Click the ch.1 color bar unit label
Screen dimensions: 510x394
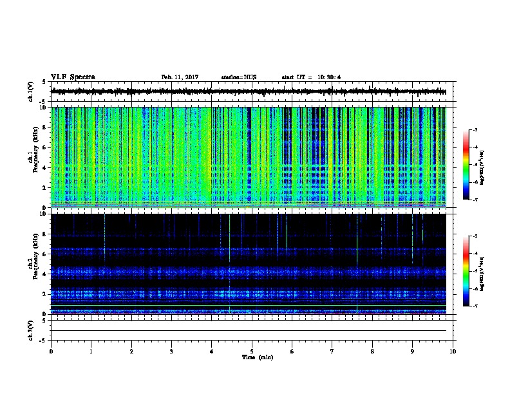482,167
